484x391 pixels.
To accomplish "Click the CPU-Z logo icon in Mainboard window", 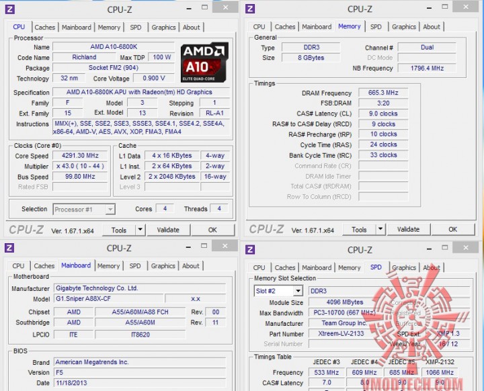I will click(9, 248).
